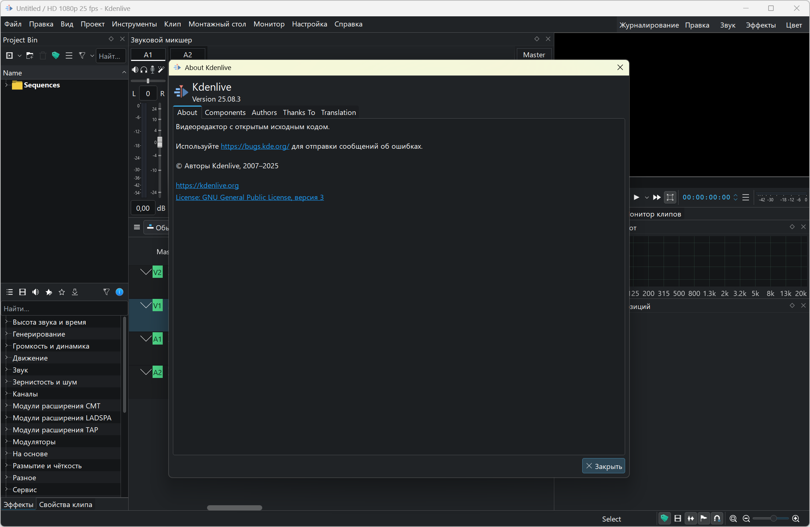The height and width of the screenshot is (527, 810).
Task: Expand the Sequences folder
Action: point(6,85)
